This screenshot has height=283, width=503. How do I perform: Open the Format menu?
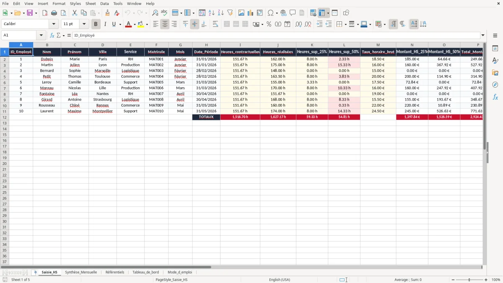[x=59, y=3]
